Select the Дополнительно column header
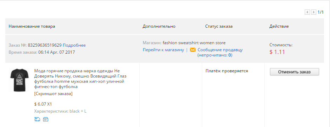330x127 pixels. (159, 27)
